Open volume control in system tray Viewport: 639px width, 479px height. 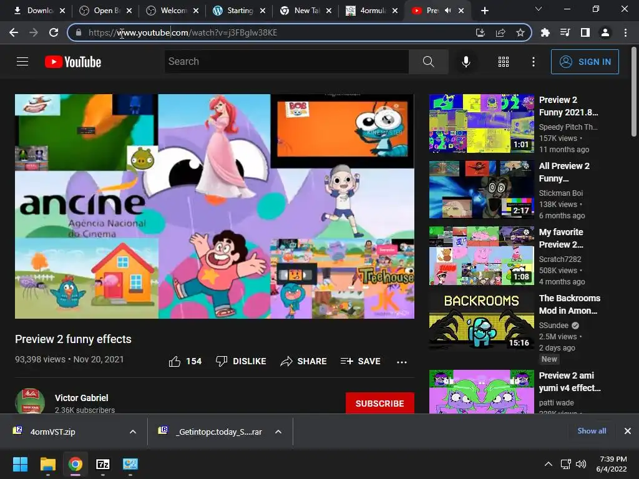(581, 464)
